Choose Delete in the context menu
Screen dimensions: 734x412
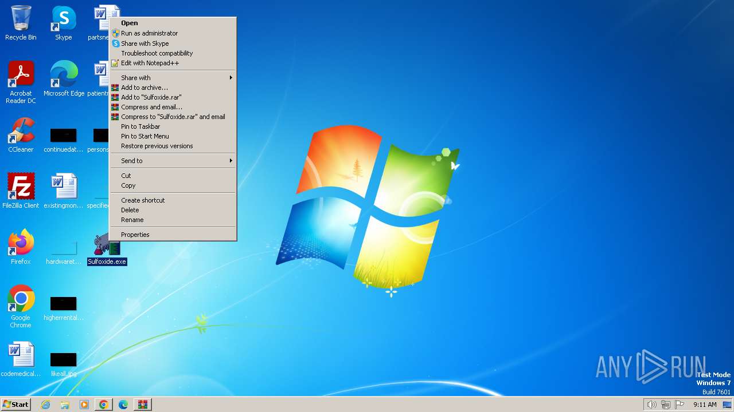click(173, 210)
